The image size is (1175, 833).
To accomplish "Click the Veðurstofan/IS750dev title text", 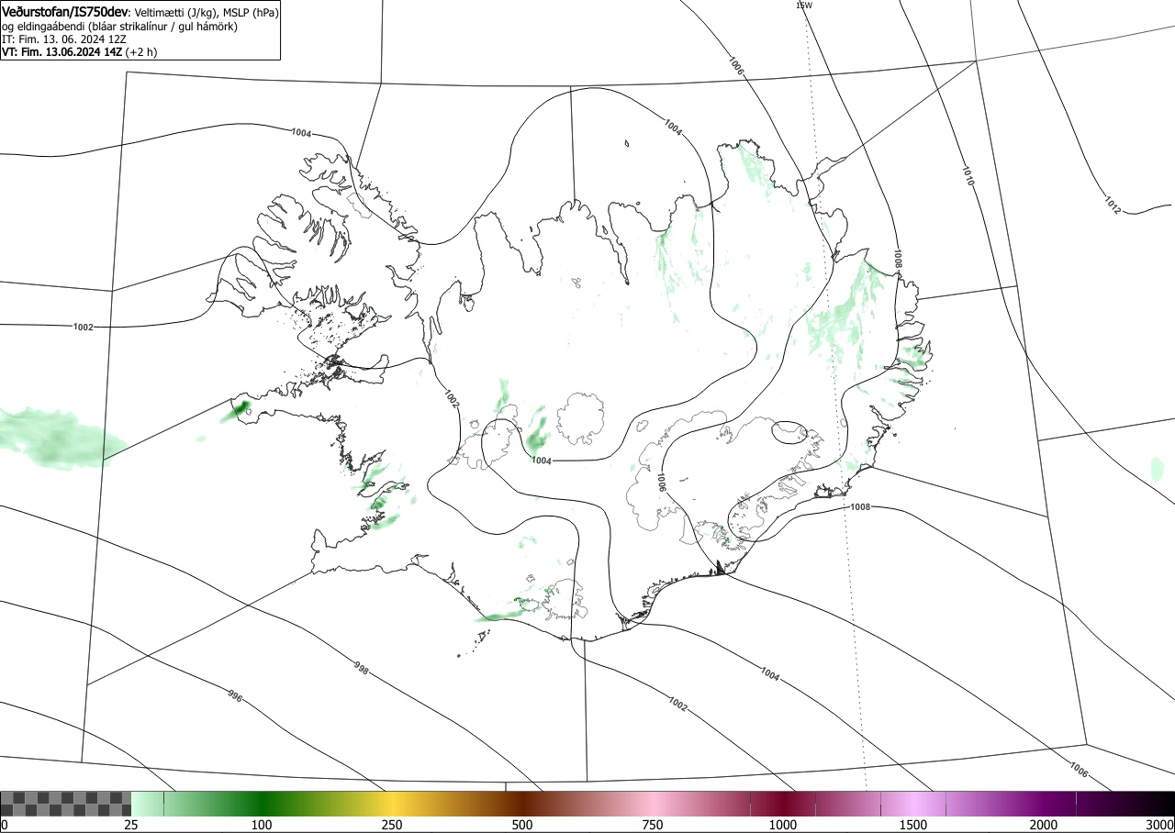I will (66, 11).
